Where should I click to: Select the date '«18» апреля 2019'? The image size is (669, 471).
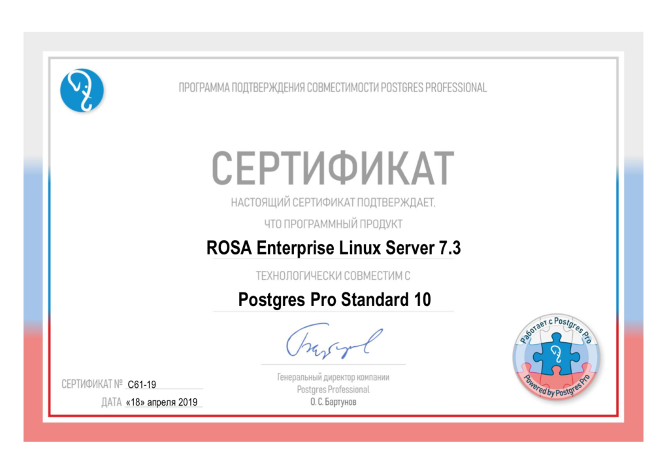click(162, 402)
